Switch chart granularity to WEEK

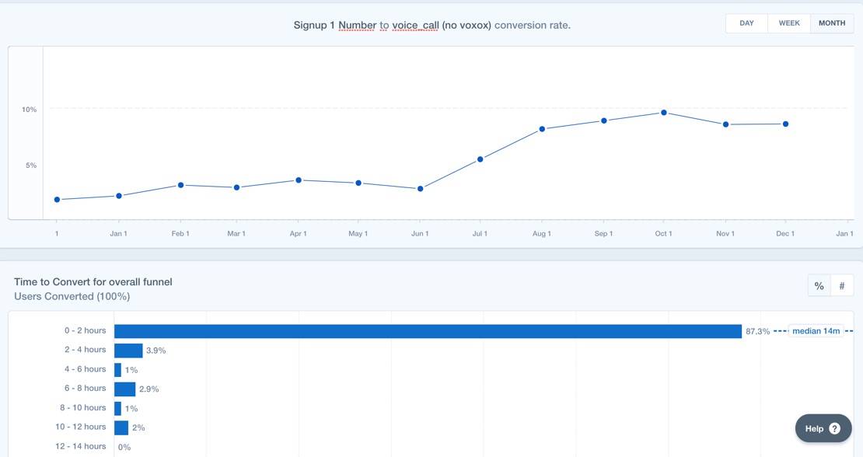point(788,23)
